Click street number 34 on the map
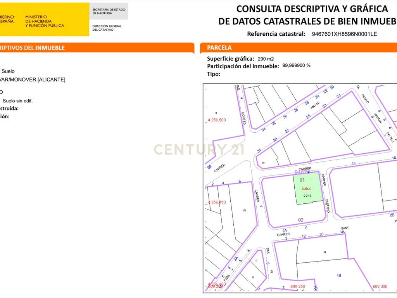The width and height of the screenshot is (397, 298). pyautogui.click(x=264, y=130)
